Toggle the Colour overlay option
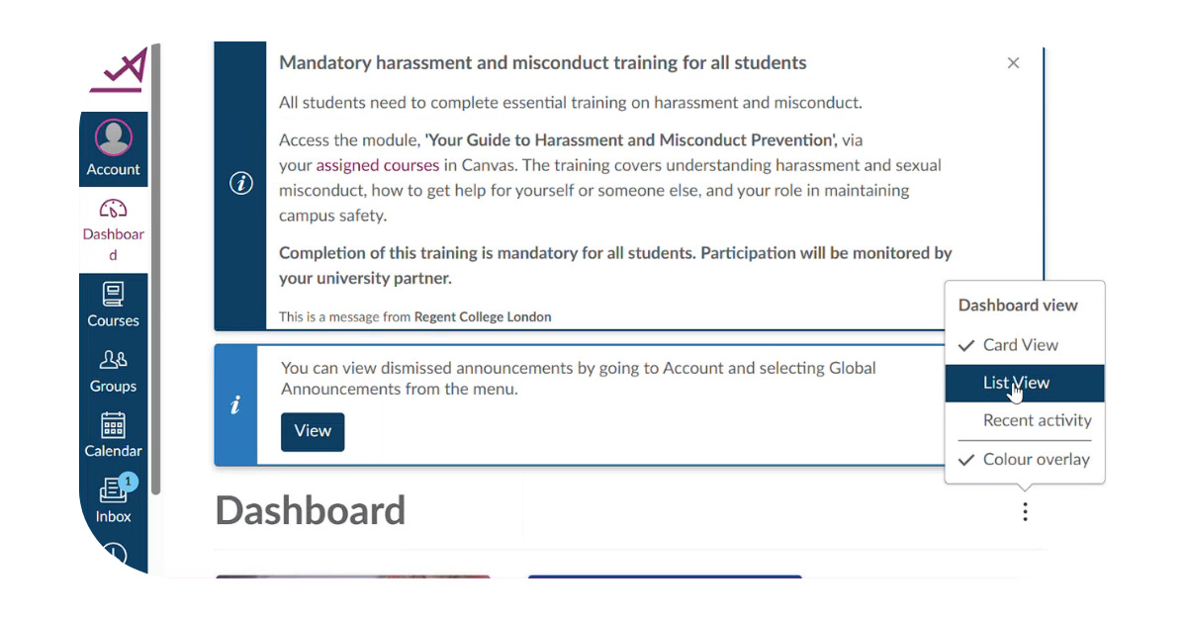The image size is (1187, 620). pyautogui.click(x=1025, y=460)
